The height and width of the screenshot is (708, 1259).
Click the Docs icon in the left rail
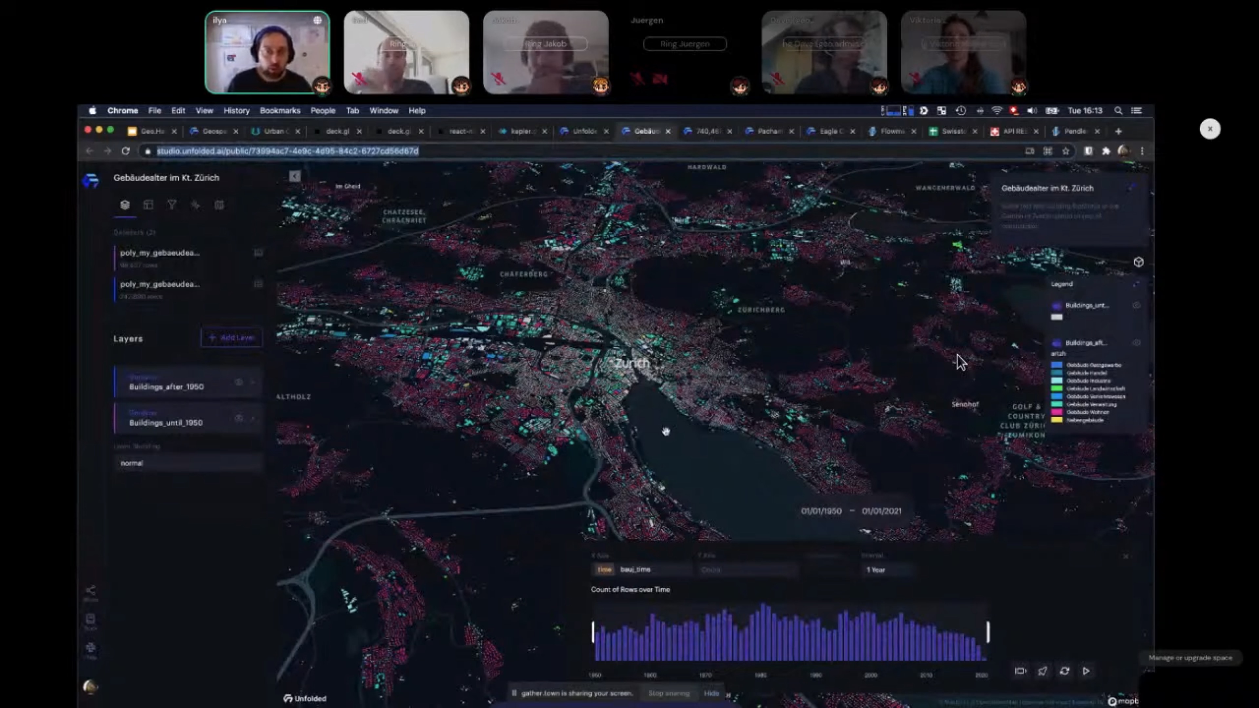pos(90,621)
